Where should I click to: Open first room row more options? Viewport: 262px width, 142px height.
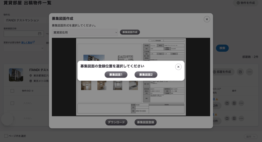tap(241, 103)
